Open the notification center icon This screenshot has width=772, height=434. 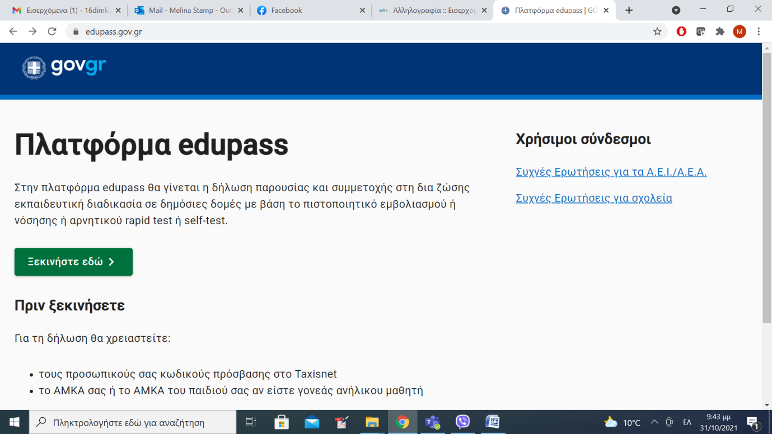click(x=753, y=422)
